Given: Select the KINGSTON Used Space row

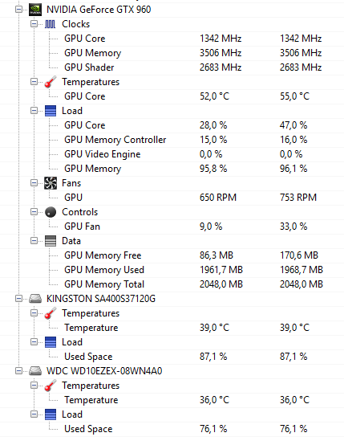Looking at the screenshot, I should [172, 357].
